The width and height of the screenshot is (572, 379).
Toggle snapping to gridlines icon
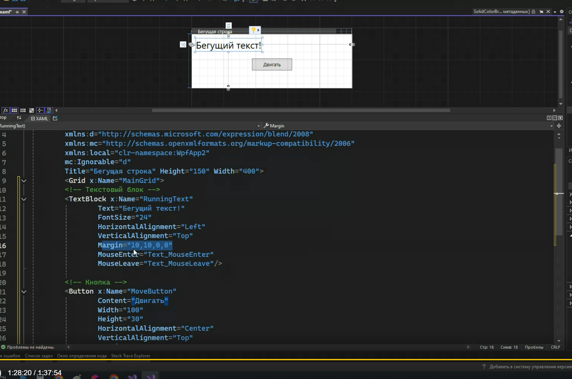point(23,110)
